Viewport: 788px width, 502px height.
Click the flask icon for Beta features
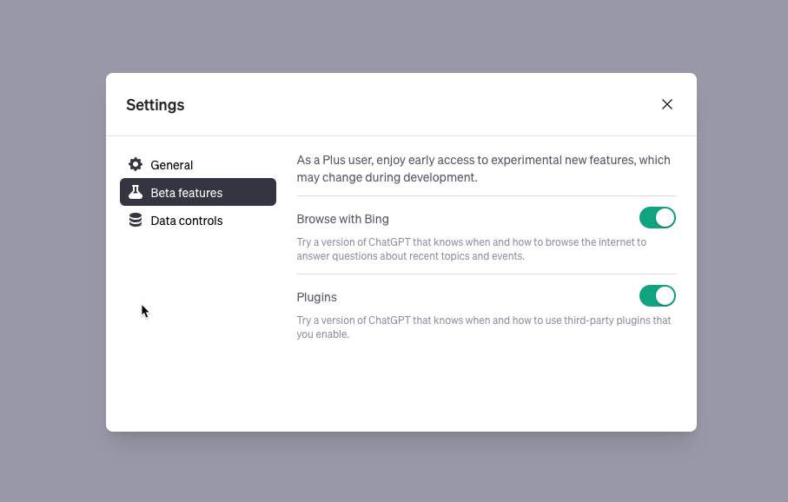click(136, 192)
